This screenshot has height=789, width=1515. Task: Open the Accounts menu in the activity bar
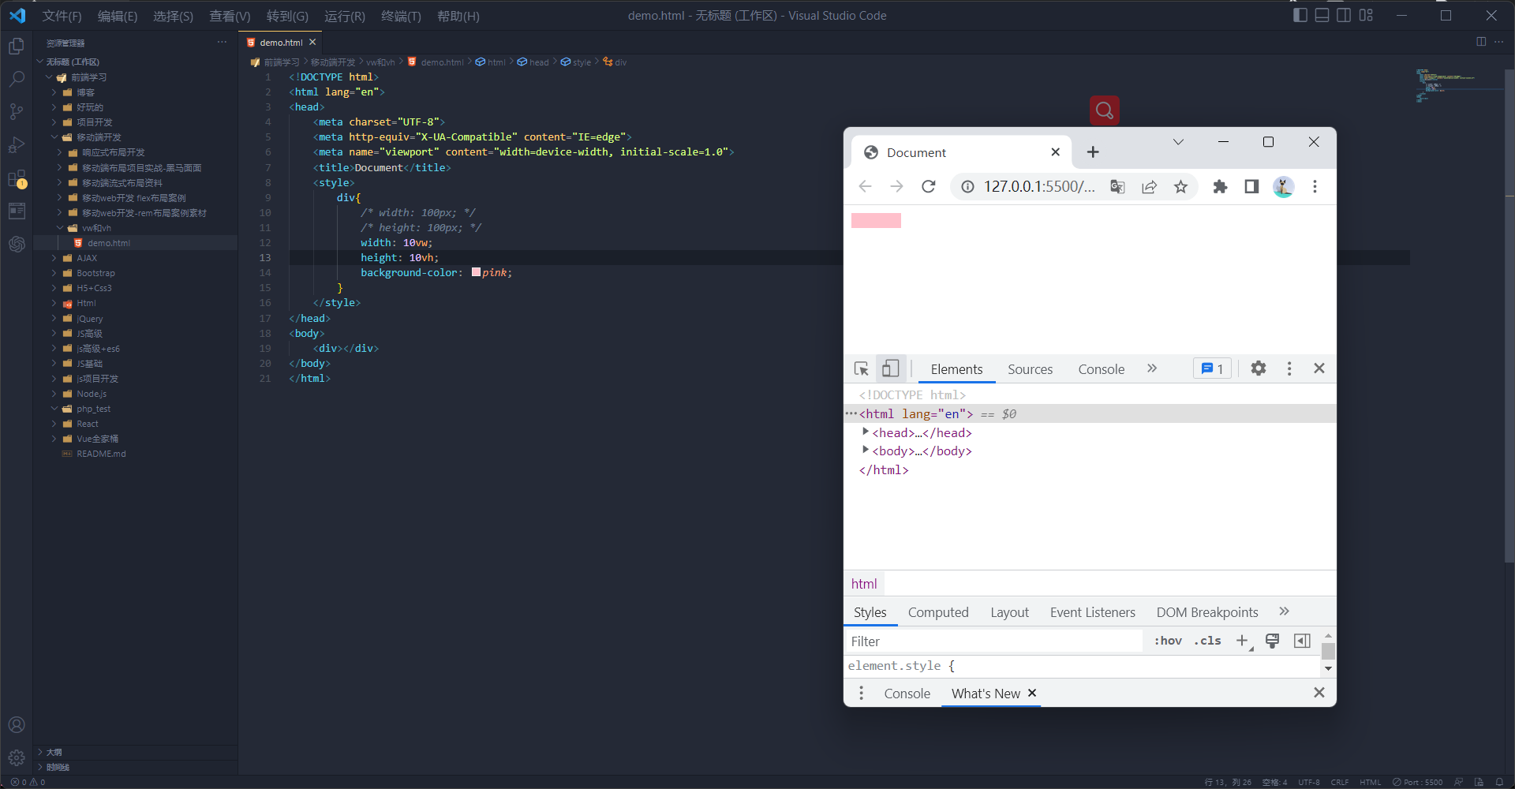coord(17,724)
